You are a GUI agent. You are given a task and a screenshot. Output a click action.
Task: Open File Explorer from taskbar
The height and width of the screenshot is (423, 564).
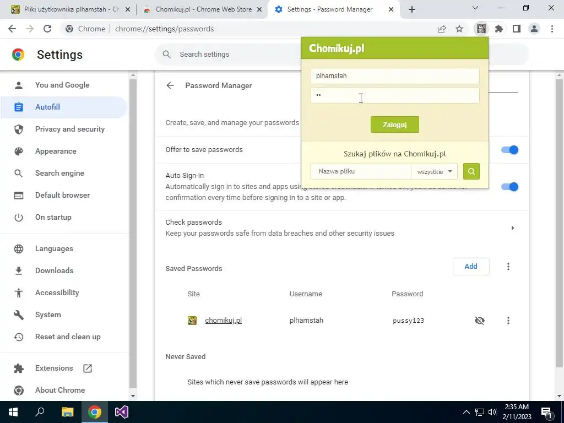click(x=67, y=412)
